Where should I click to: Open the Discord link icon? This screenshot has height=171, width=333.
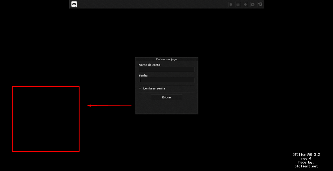74,4
